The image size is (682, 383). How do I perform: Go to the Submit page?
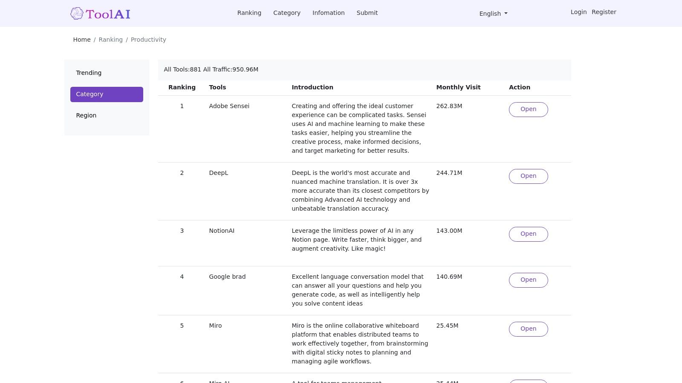point(367,13)
